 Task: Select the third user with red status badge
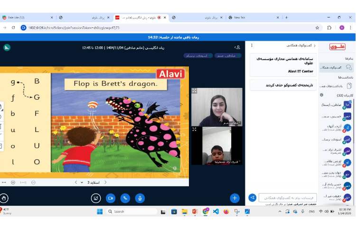pos(336,128)
